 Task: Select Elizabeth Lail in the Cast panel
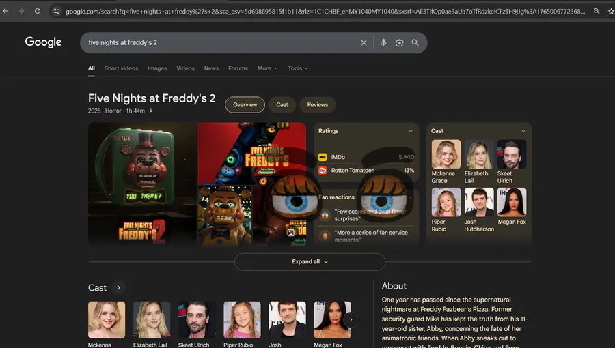coord(479,162)
